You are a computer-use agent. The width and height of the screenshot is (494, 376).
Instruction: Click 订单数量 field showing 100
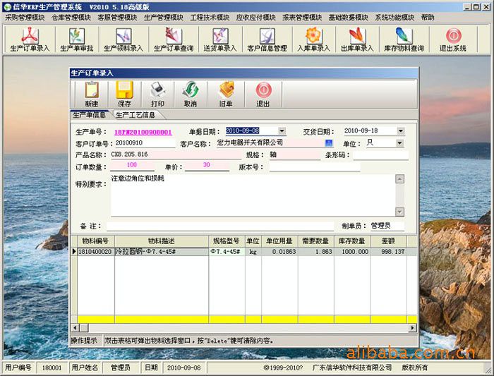[x=132, y=165]
